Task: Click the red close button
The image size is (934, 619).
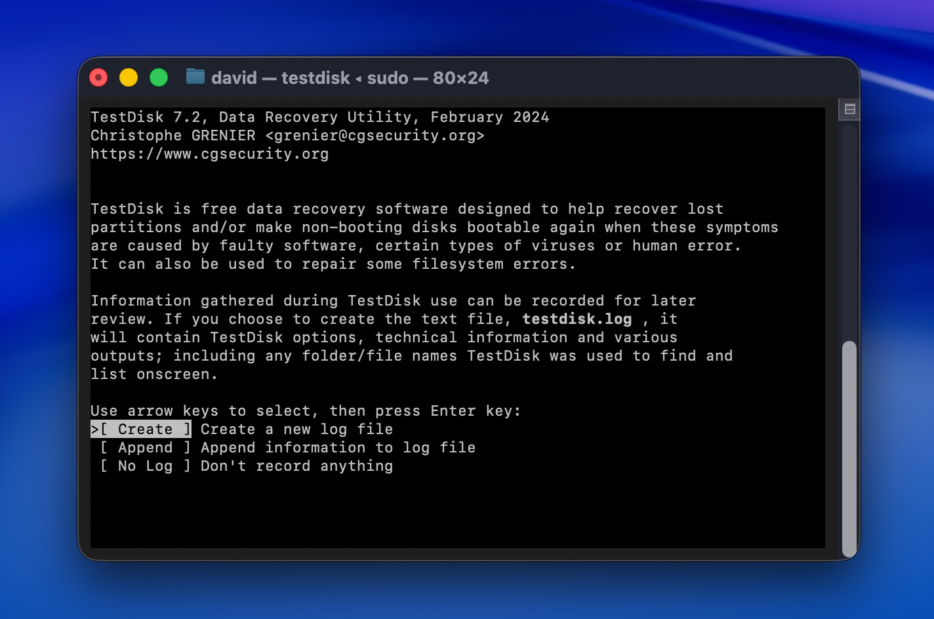Action: pos(98,77)
